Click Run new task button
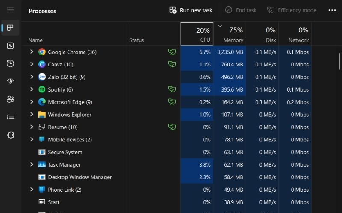342x213 pixels. click(191, 10)
